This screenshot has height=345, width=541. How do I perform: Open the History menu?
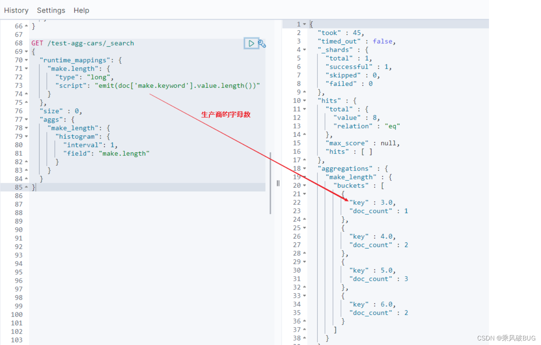click(16, 10)
